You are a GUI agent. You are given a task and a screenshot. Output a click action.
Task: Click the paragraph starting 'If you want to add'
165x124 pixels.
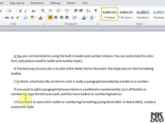(x=79, y=92)
